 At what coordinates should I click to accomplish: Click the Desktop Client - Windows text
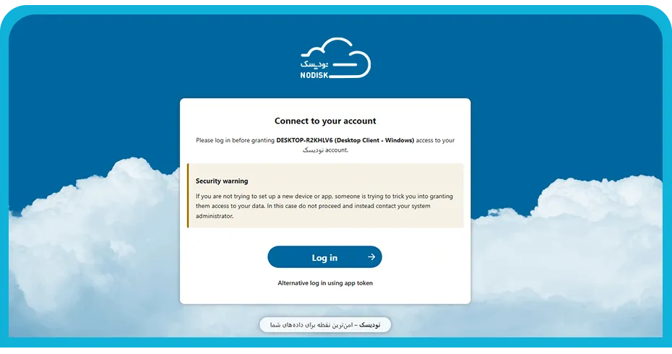374,140
